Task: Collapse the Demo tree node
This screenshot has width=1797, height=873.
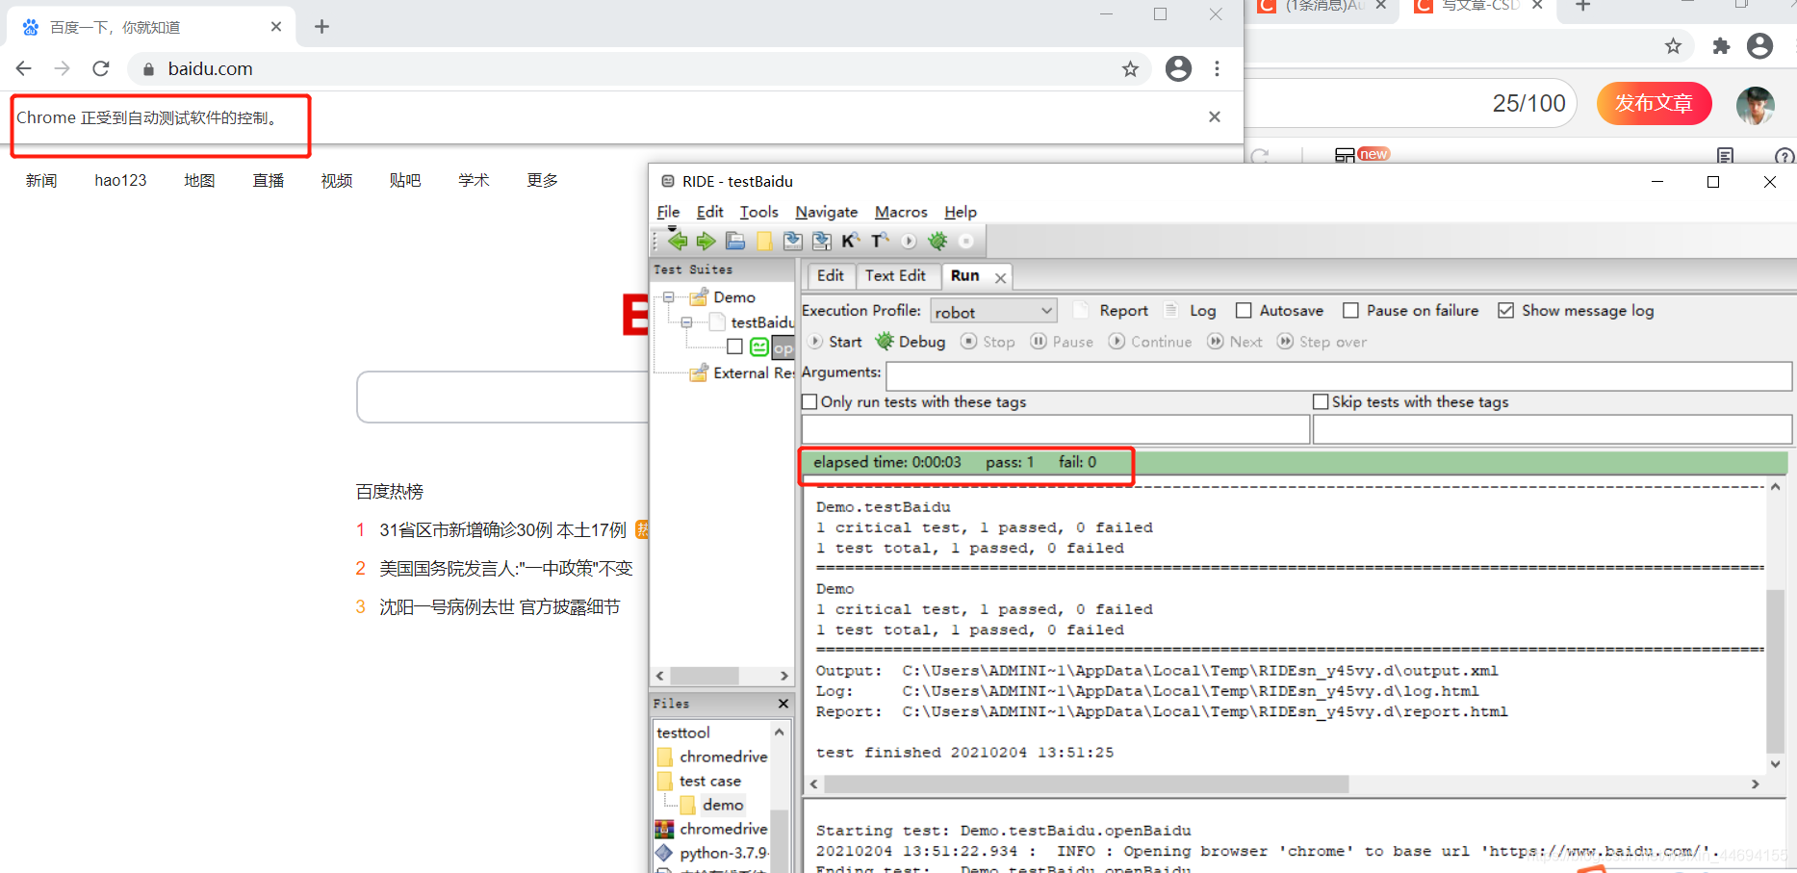Action: tap(669, 297)
